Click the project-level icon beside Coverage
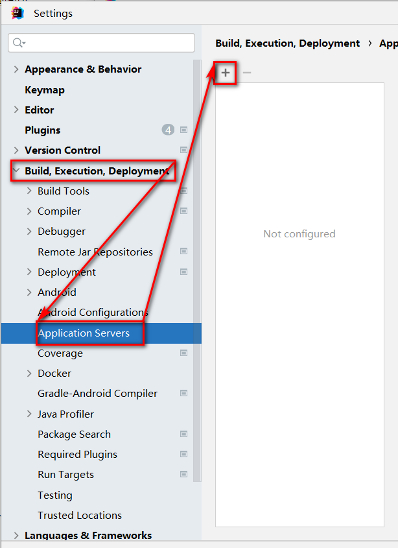This screenshot has height=548, width=398. (184, 353)
